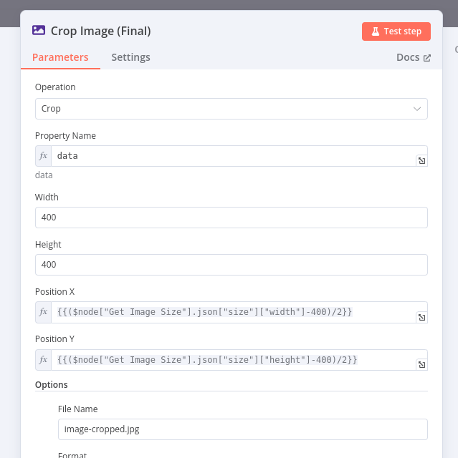The image size is (458, 458).
Task: Expand the Position X expression editor
Action: 421,318
